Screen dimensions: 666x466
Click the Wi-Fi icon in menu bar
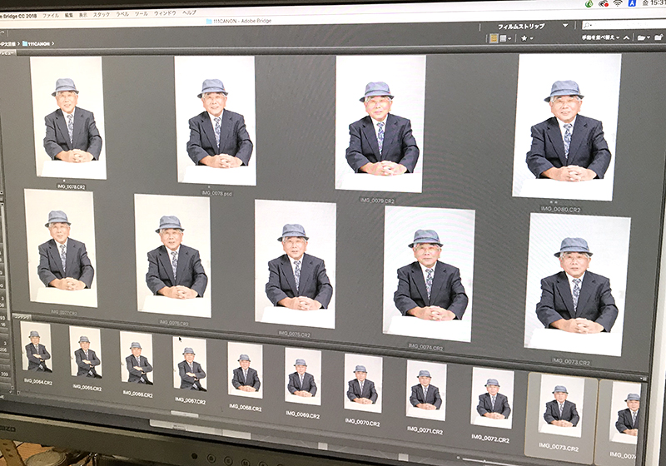pos(618,3)
